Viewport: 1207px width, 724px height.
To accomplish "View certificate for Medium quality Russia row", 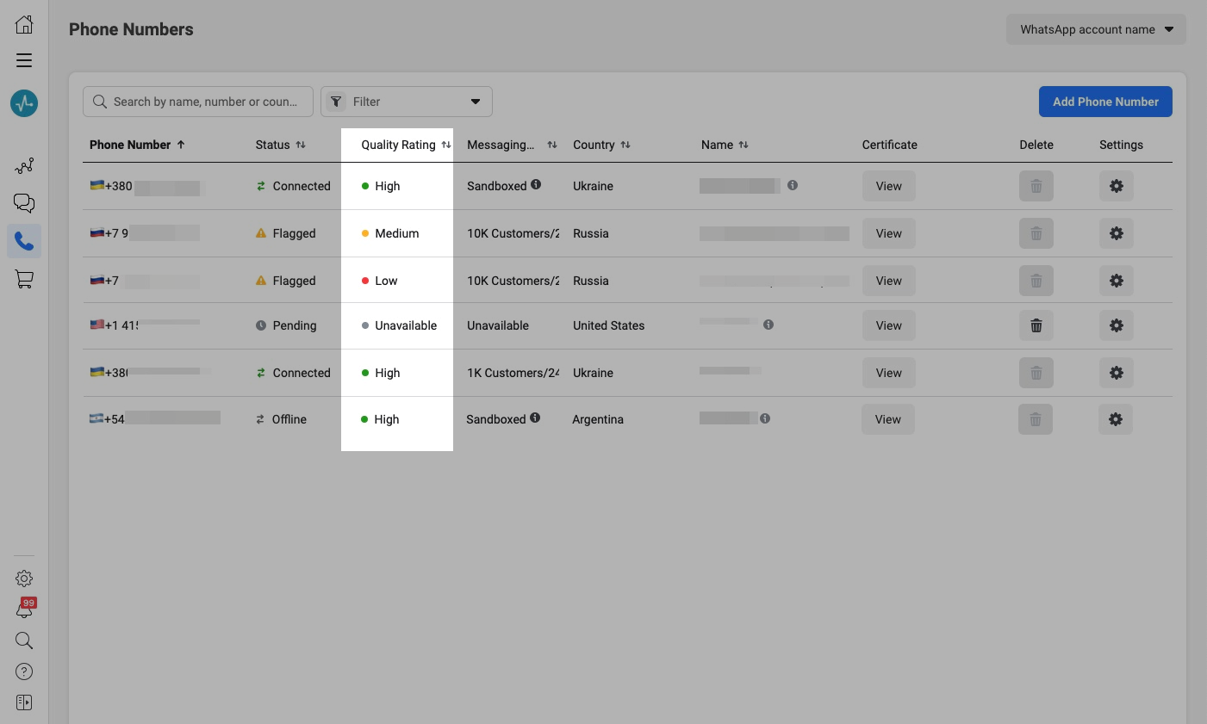I will pos(889,233).
